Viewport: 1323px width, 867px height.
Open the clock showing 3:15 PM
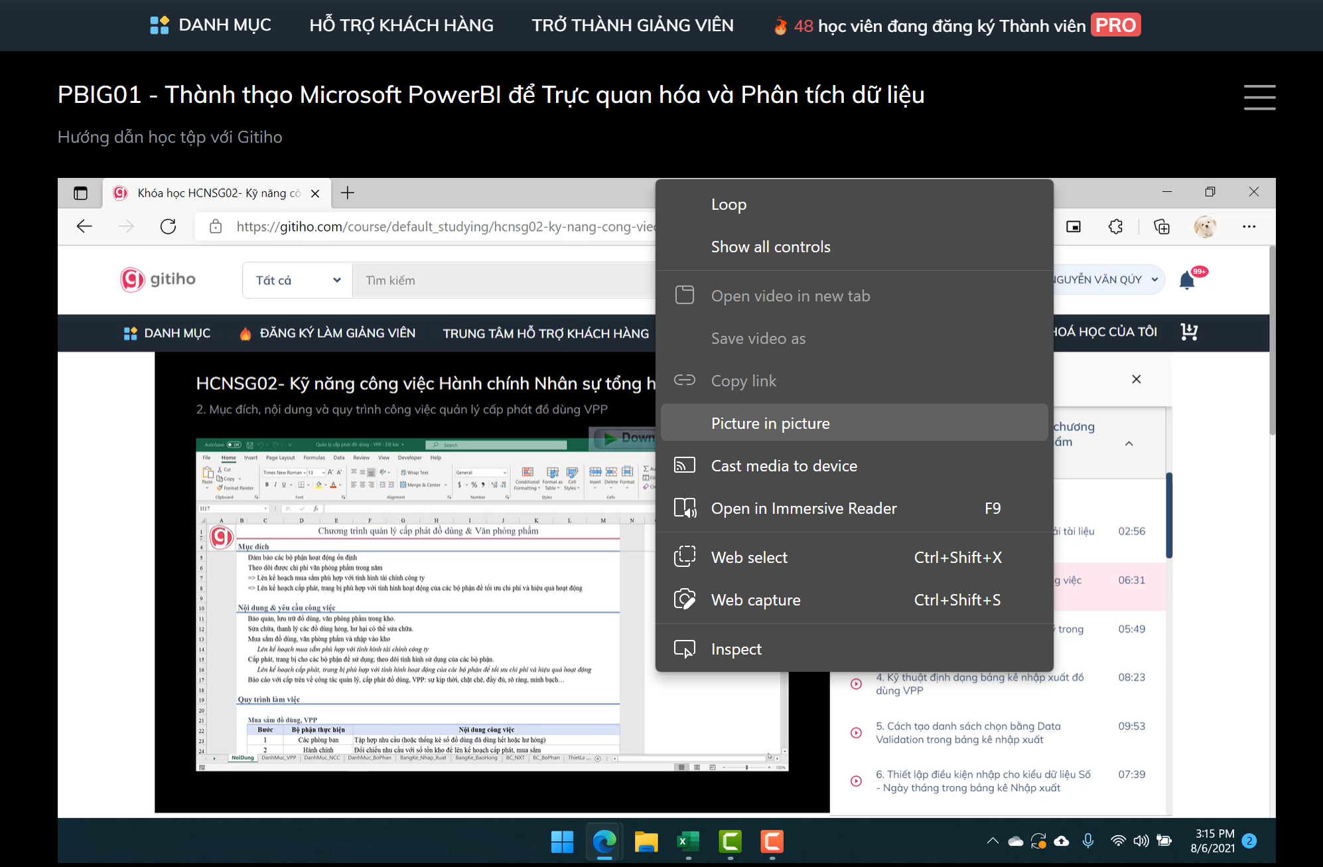[x=1214, y=841]
